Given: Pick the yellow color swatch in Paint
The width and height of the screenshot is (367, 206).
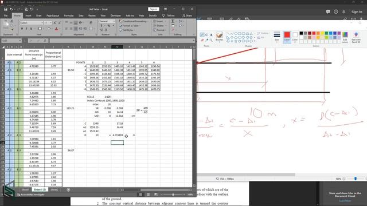Looking at the screenshot, I should click(322, 33).
